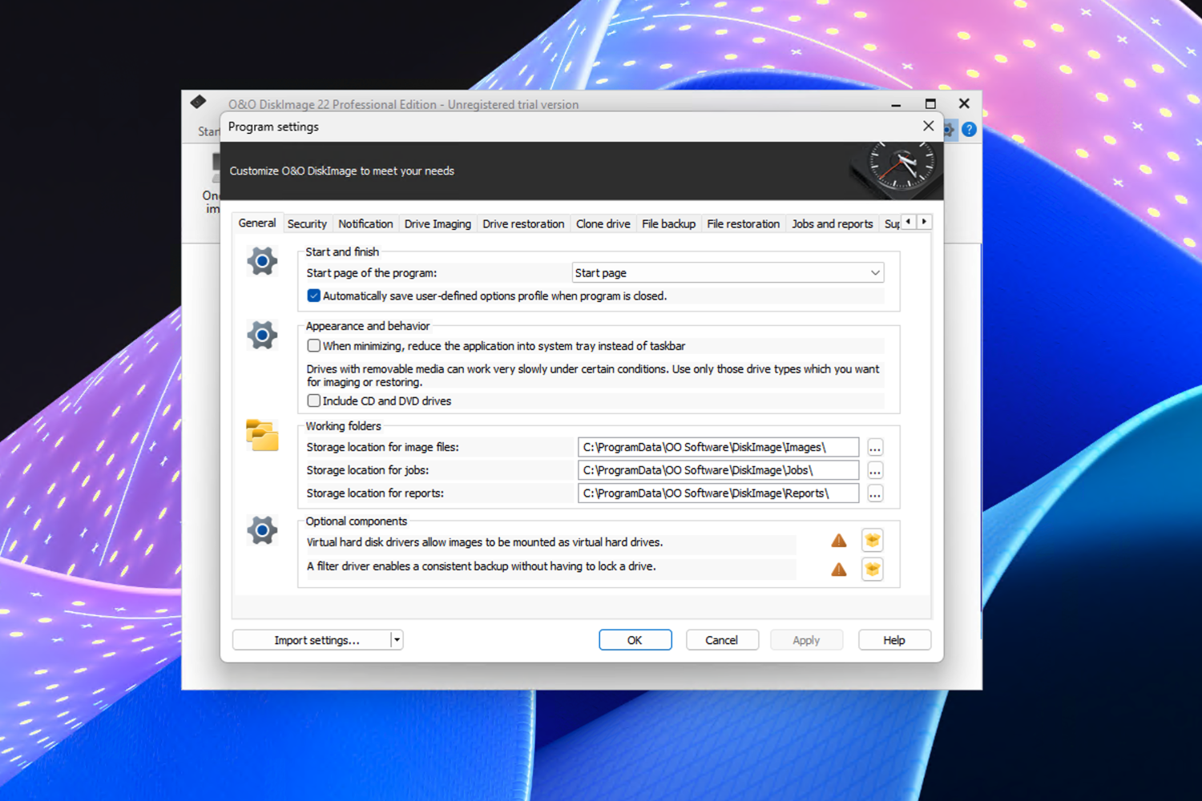
Task: Click the Import settings button
Action: pos(312,640)
